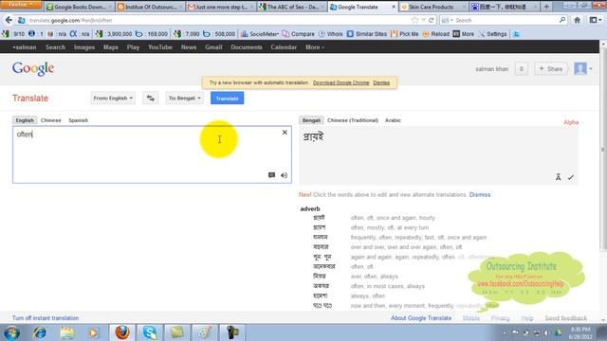
Task: Open the user profile avatar
Action: coord(580,69)
